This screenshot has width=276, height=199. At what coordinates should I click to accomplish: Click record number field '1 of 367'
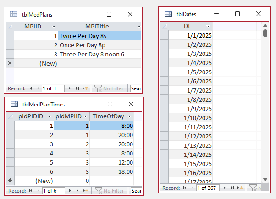(x=208, y=188)
